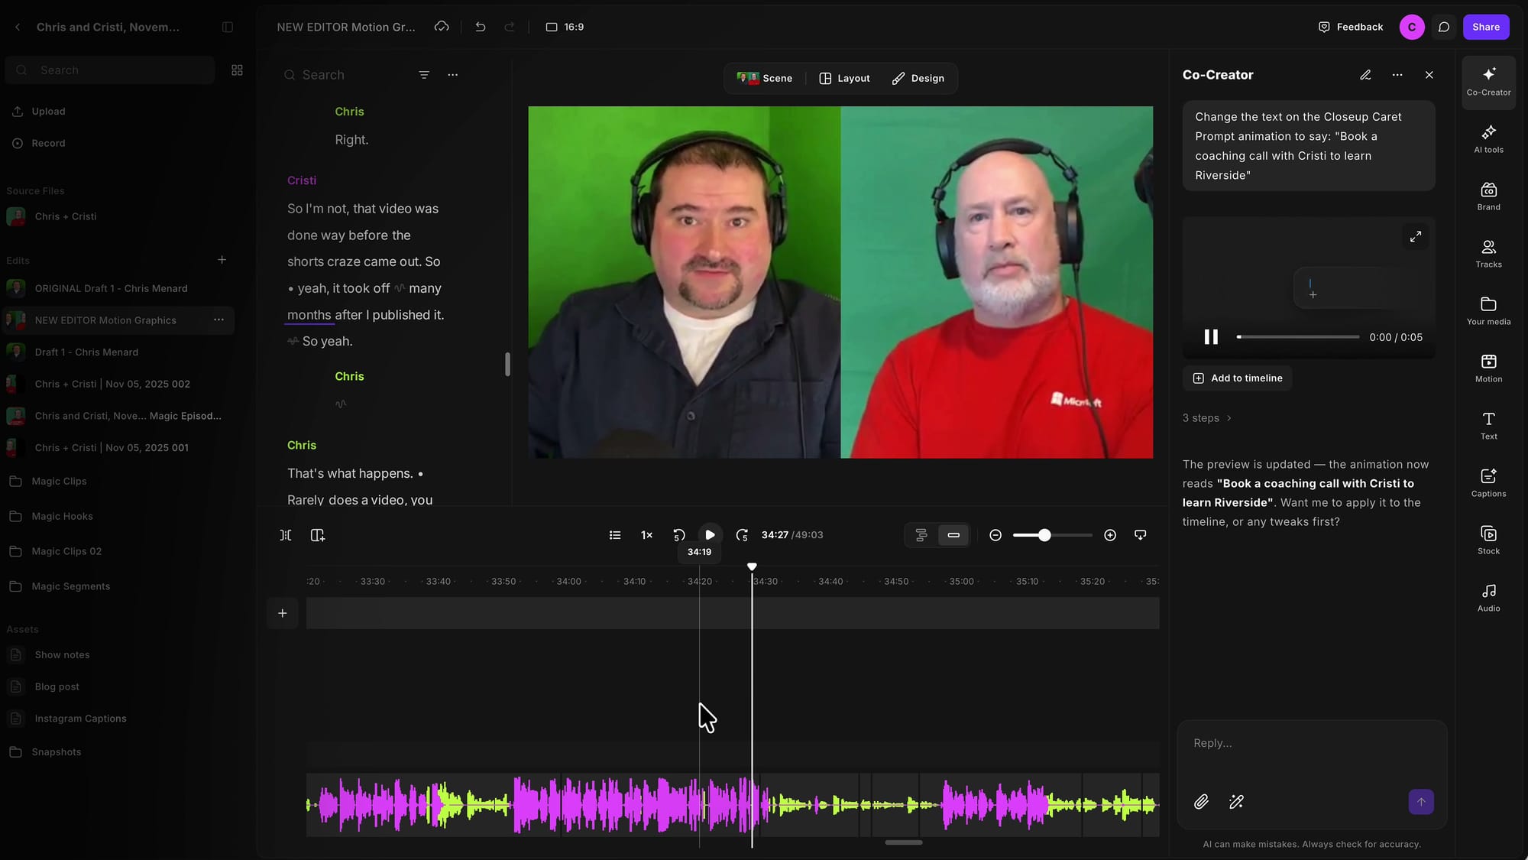Click the transcript filter icon
The height and width of the screenshot is (860, 1528).
(424, 75)
